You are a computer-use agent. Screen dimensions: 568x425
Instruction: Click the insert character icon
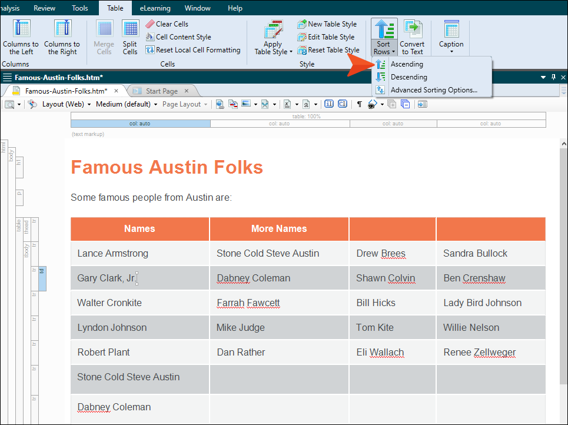coord(307,104)
